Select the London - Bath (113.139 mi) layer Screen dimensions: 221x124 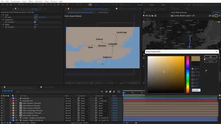coord(33,120)
